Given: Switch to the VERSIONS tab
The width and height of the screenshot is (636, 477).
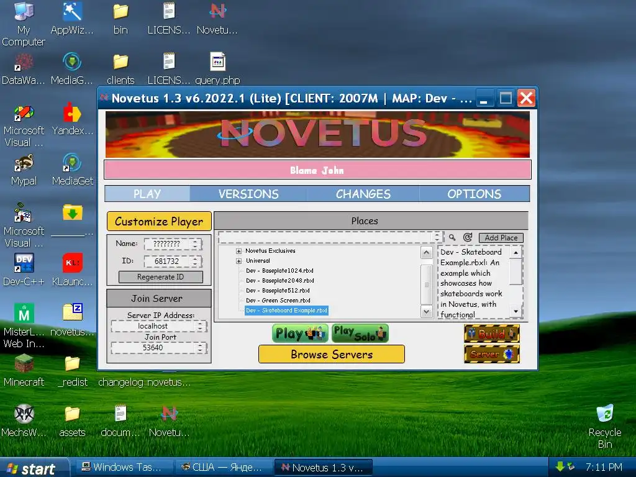Looking at the screenshot, I should click(248, 194).
